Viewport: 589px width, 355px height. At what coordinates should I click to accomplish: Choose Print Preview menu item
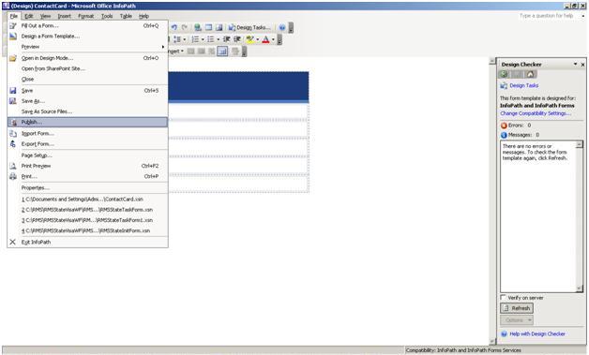click(x=87, y=166)
